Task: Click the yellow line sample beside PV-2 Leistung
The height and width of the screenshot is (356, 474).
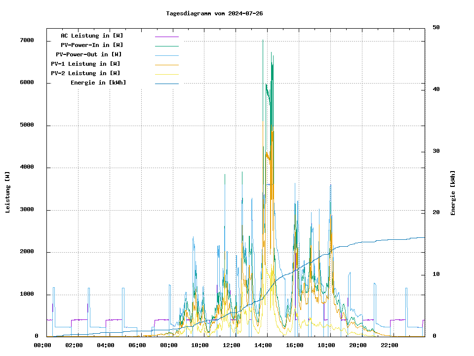Action: 166,74
